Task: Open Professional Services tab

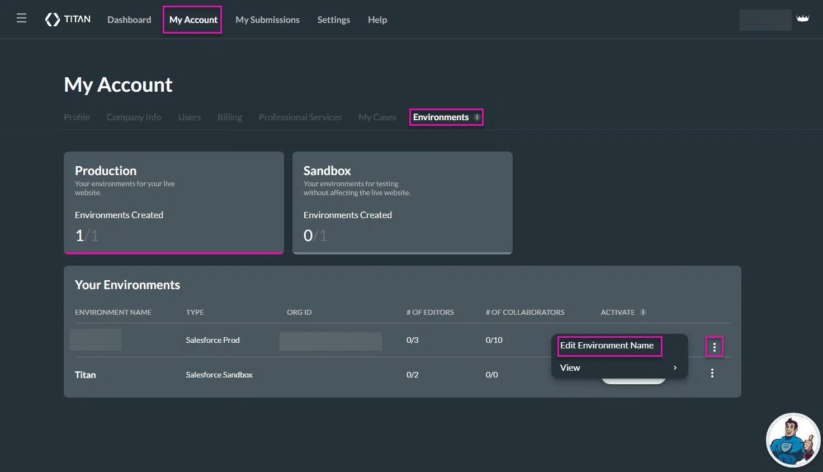Action: (300, 117)
